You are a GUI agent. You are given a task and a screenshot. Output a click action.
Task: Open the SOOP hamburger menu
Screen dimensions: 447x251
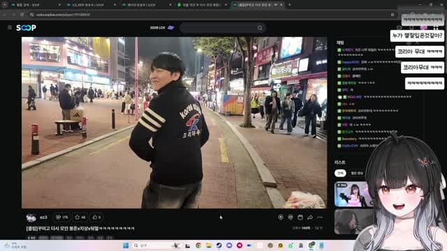coord(10,27)
